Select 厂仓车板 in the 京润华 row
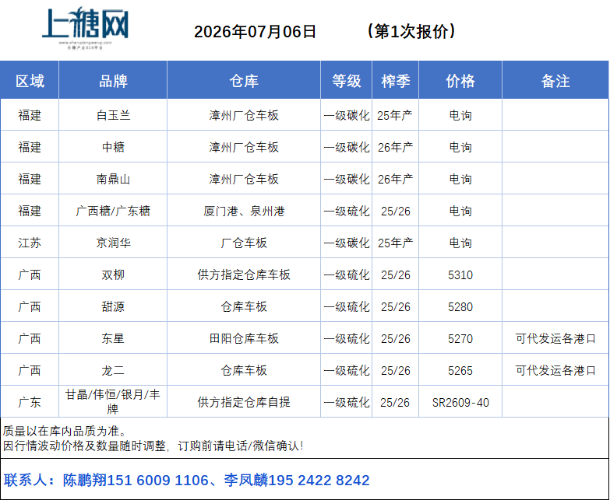This screenshot has height=500, width=610. click(244, 243)
